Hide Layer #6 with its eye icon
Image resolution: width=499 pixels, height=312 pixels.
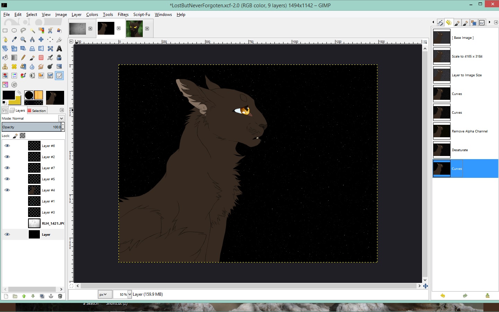[x=7, y=146]
